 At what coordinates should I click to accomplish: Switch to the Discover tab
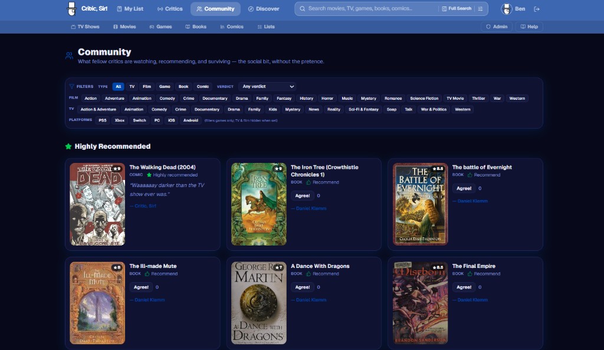coord(264,9)
